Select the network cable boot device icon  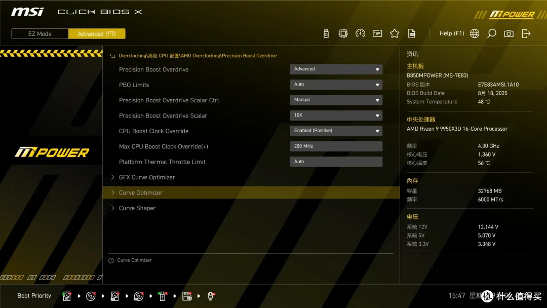(211, 296)
